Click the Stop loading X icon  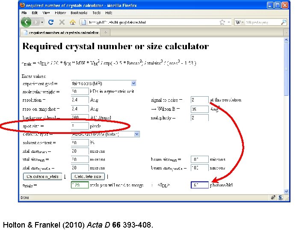tap(62, 22)
